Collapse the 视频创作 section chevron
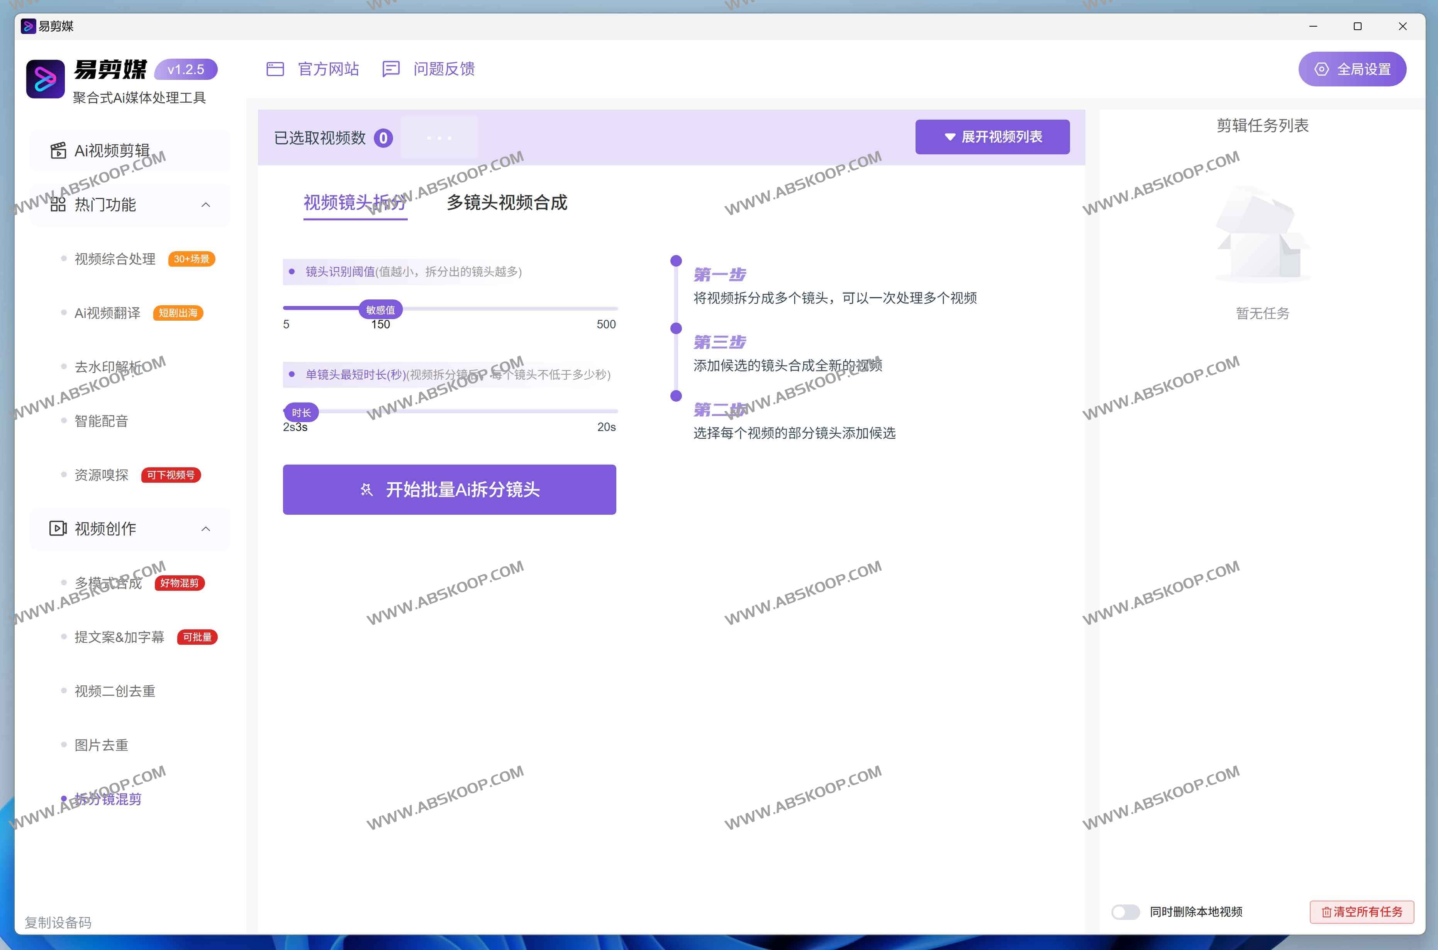Screen dimensions: 1438x950 pos(206,528)
